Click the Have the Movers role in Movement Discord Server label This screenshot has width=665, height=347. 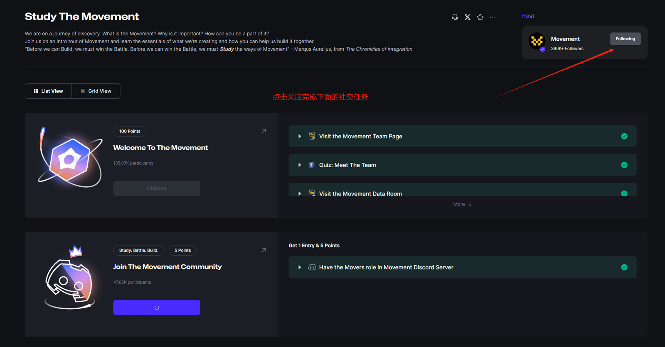(386, 267)
